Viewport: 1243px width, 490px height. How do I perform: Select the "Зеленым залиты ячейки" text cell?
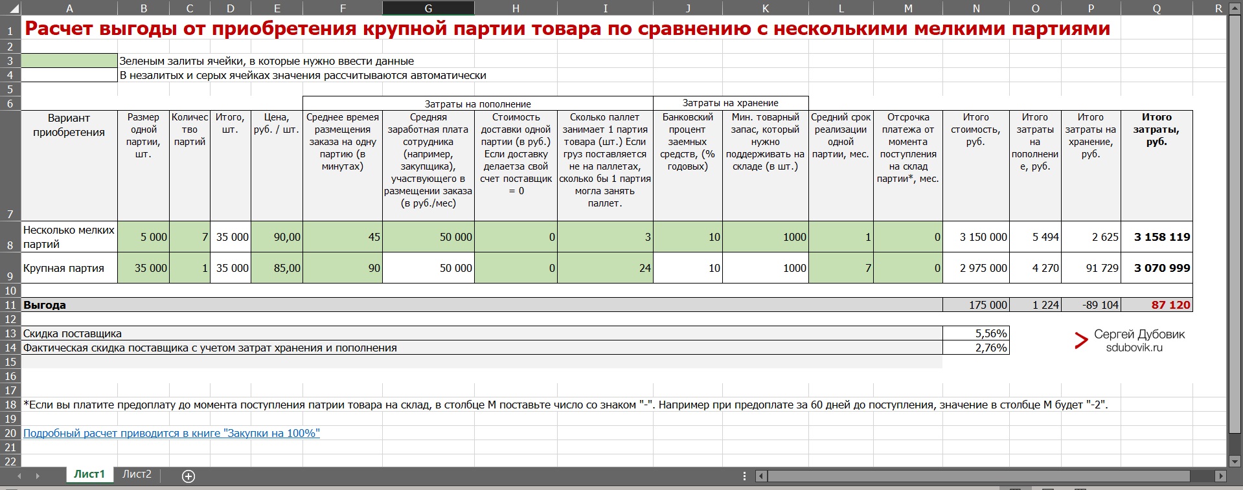coord(267,61)
